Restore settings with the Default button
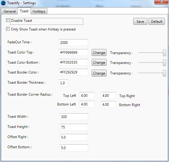Screen dimensions: 169x162 point(157,22)
